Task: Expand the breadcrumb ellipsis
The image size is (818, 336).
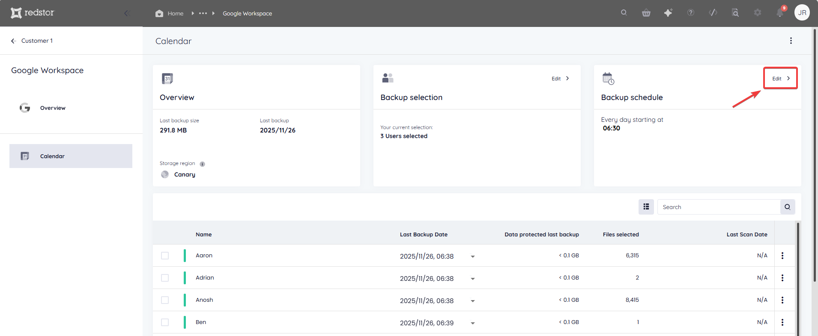Action: (203, 13)
